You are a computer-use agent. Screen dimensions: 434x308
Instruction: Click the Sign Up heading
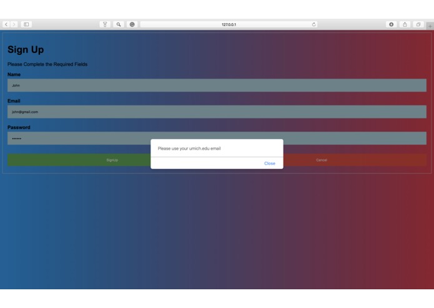(x=26, y=50)
